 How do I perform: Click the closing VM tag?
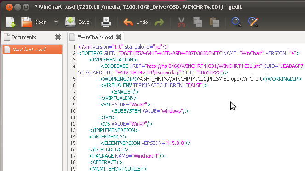coord(108,117)
